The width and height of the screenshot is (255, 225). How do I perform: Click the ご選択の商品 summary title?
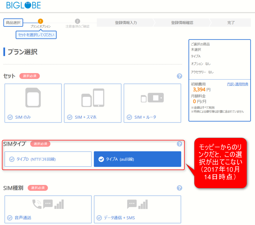click(x=200, y=44)
